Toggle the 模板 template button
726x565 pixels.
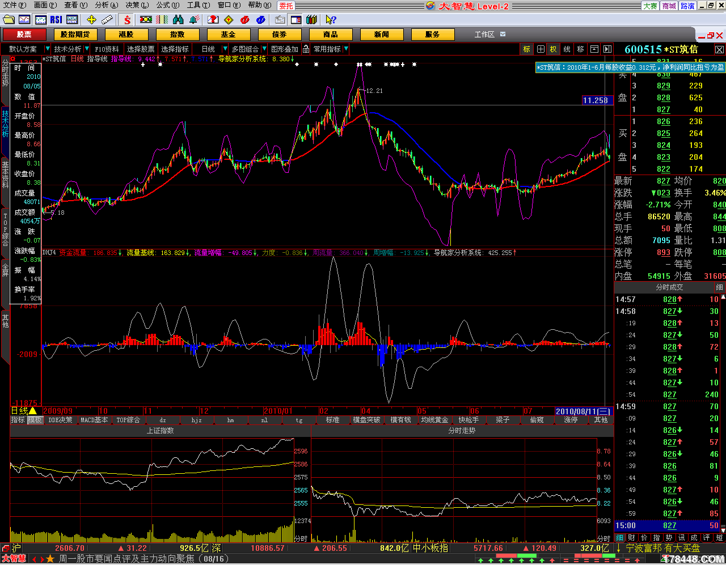click(35, 420)
